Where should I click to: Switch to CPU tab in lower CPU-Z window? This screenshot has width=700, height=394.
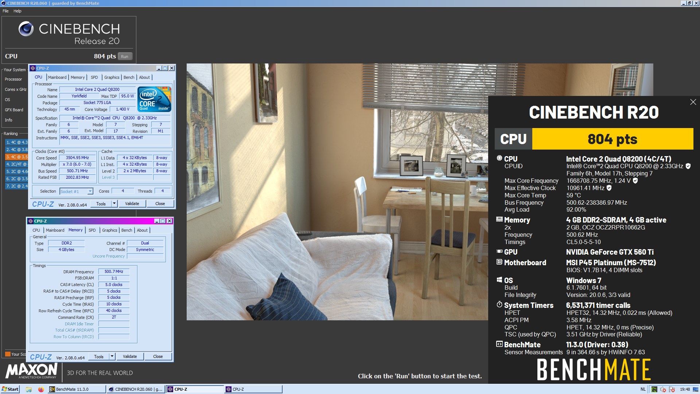coord(36,230)
